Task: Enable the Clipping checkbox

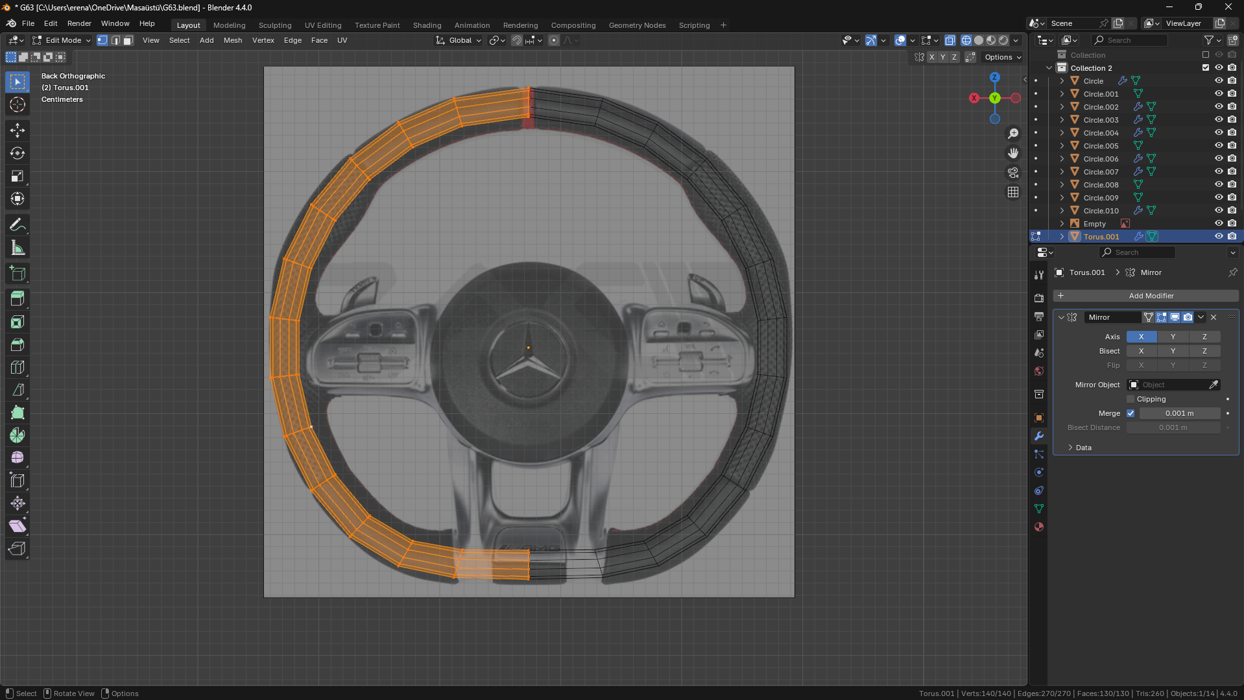Action: [1130, 399]
